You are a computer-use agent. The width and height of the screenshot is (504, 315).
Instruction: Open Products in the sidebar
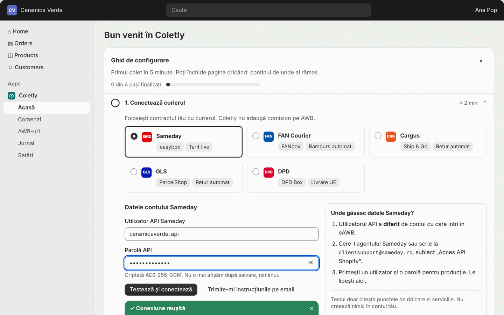(x=47, y=55)
